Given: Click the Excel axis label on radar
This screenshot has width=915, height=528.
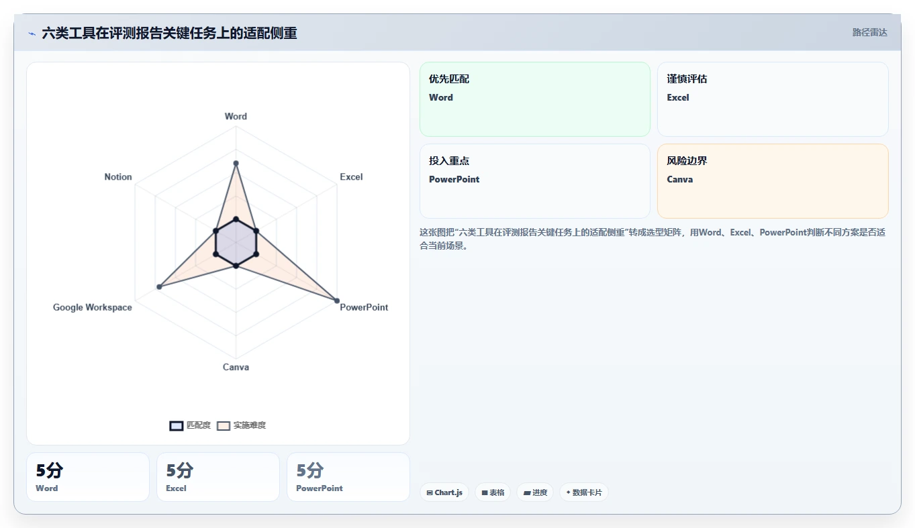Looking at the screenshot, I should coord(351,177).
